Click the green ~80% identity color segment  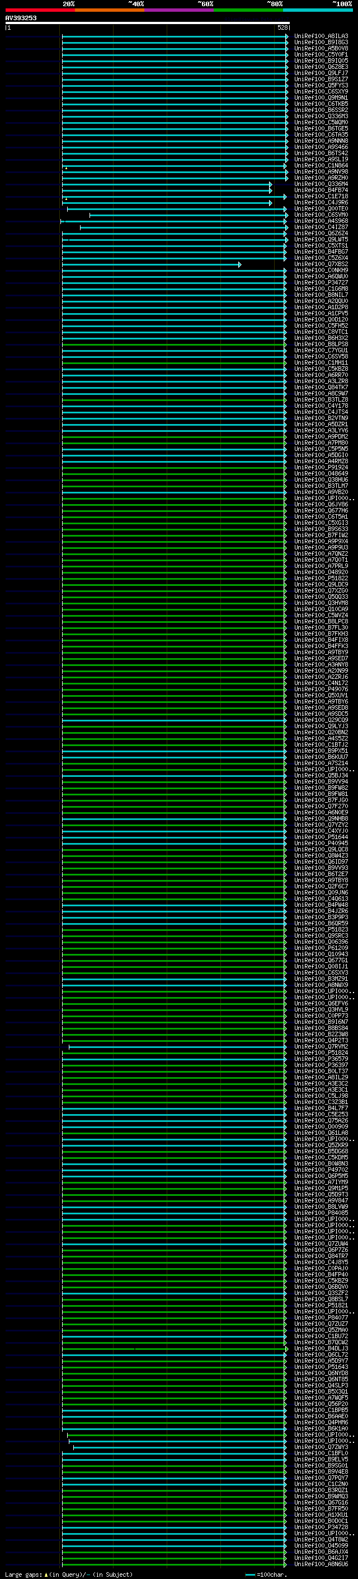248,11
